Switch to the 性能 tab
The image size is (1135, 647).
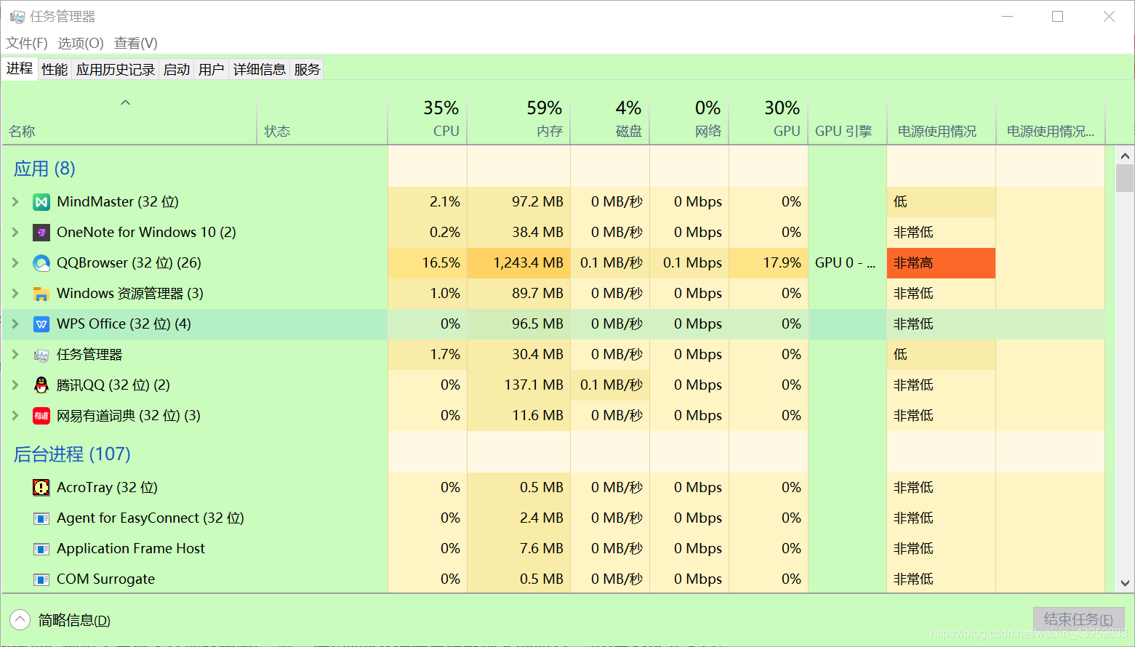pos(55,69)
